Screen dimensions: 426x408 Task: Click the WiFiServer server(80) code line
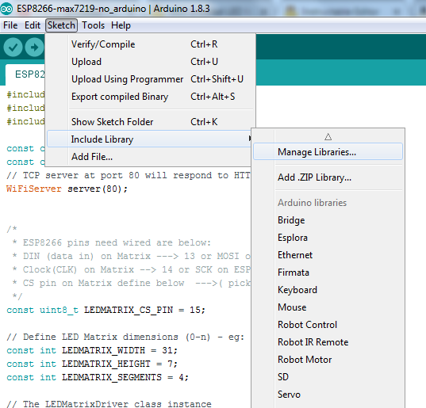(x=67, y=189)
